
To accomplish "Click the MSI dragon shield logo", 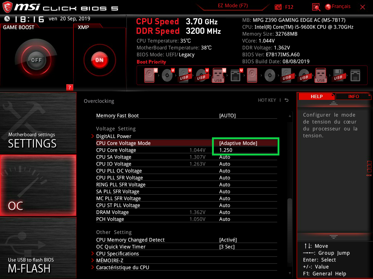I will pos(7,7).
